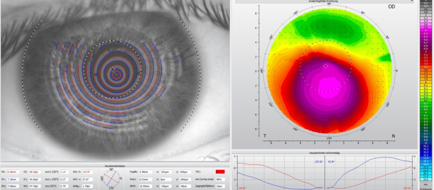Screen dimensions: 434x190
Task: Select the 9 value in curvature color scale
Action: click(424, 112)
